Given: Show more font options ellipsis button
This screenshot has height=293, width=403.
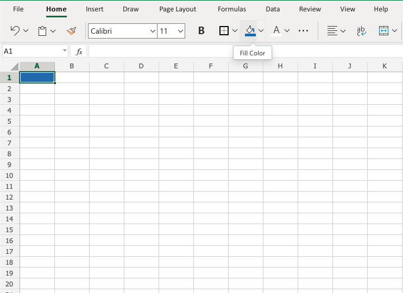Looking at the screenshot, I should click(x=304, y=31).
